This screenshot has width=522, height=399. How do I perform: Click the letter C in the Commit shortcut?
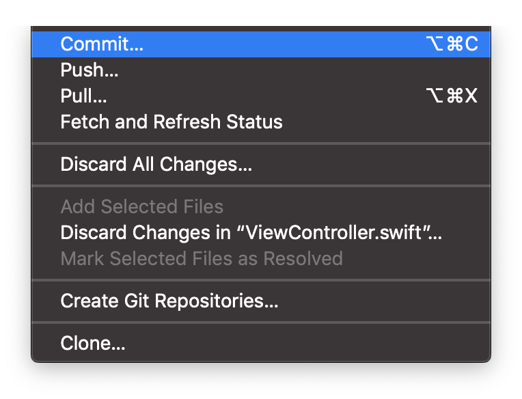point(471,44)
